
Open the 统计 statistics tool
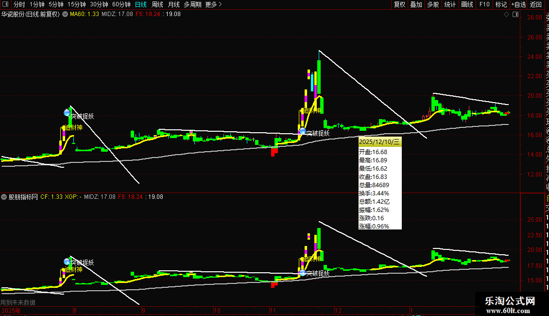tap(450, 4)
